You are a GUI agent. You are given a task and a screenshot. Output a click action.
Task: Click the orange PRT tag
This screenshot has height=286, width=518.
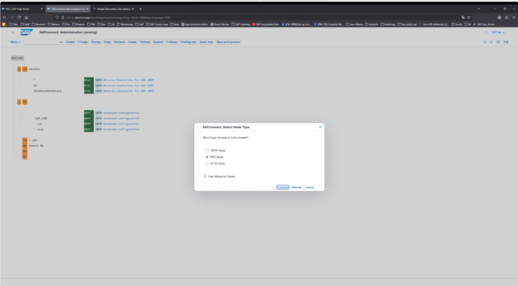(25, 156)
